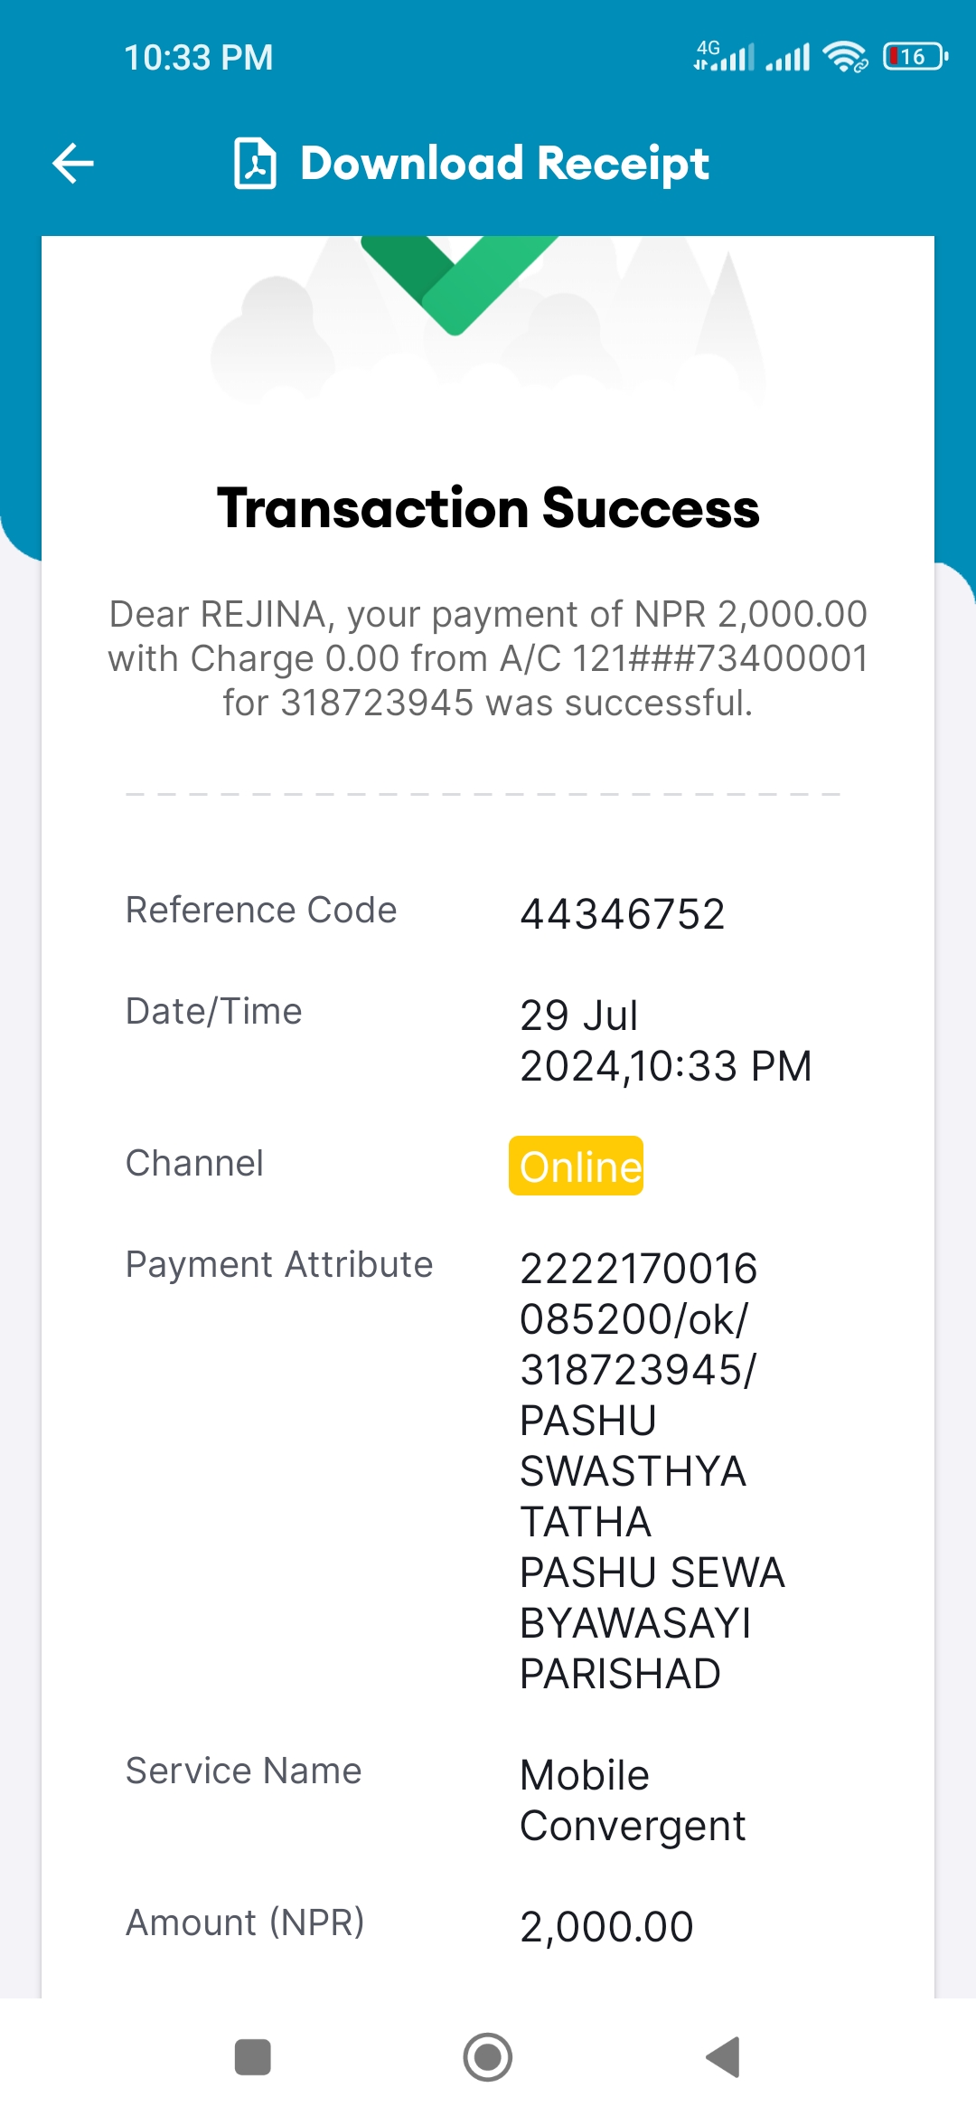Image resolution: width=976 pixels, height=2116 pixels.
Task: Tap the Transaction Success heading
Action: click(488, 508)
